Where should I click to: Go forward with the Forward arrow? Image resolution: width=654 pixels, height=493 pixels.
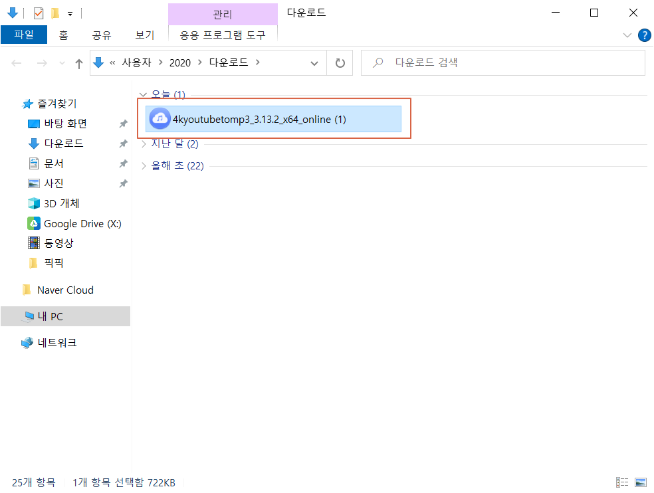pyautogui.click(x=42, y=63)
